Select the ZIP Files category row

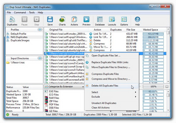pos(53,101)
